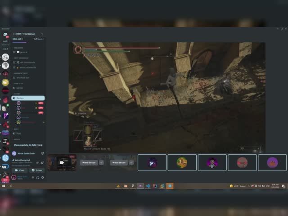
Task: Click the Please update to Zelk v1.2.2 notice
Action: (28, 145)
